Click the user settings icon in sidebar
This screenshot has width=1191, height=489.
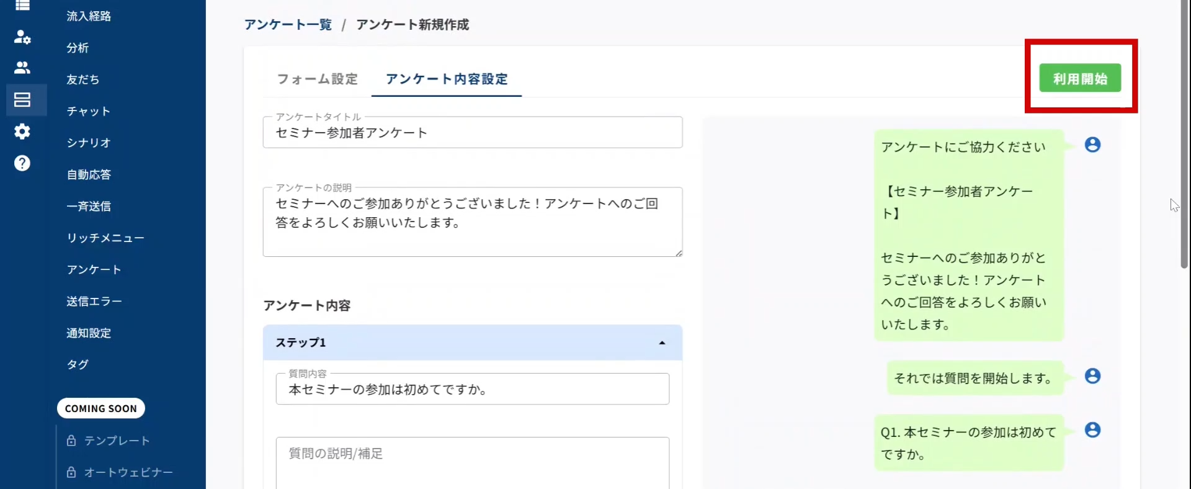pos(22,37)
